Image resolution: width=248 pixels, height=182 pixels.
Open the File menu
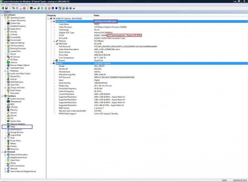pos(2,5)
